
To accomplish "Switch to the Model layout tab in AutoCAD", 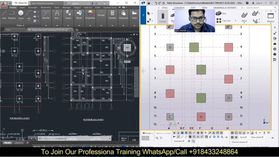I will pos(7,143).
